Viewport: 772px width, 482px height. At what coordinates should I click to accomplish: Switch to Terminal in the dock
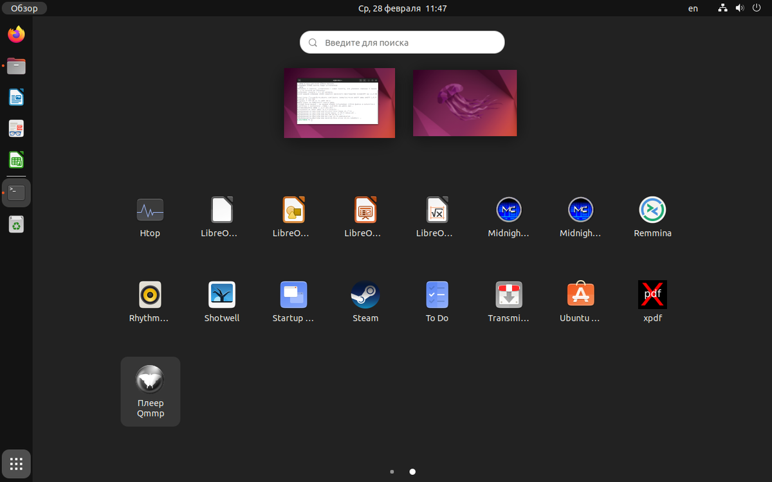point(16,193)
